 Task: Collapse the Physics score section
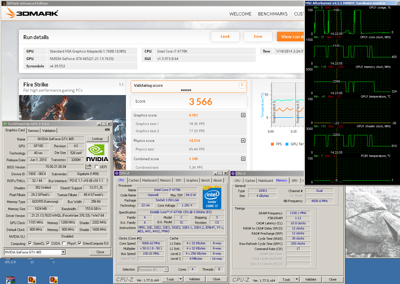click(243, 140)
